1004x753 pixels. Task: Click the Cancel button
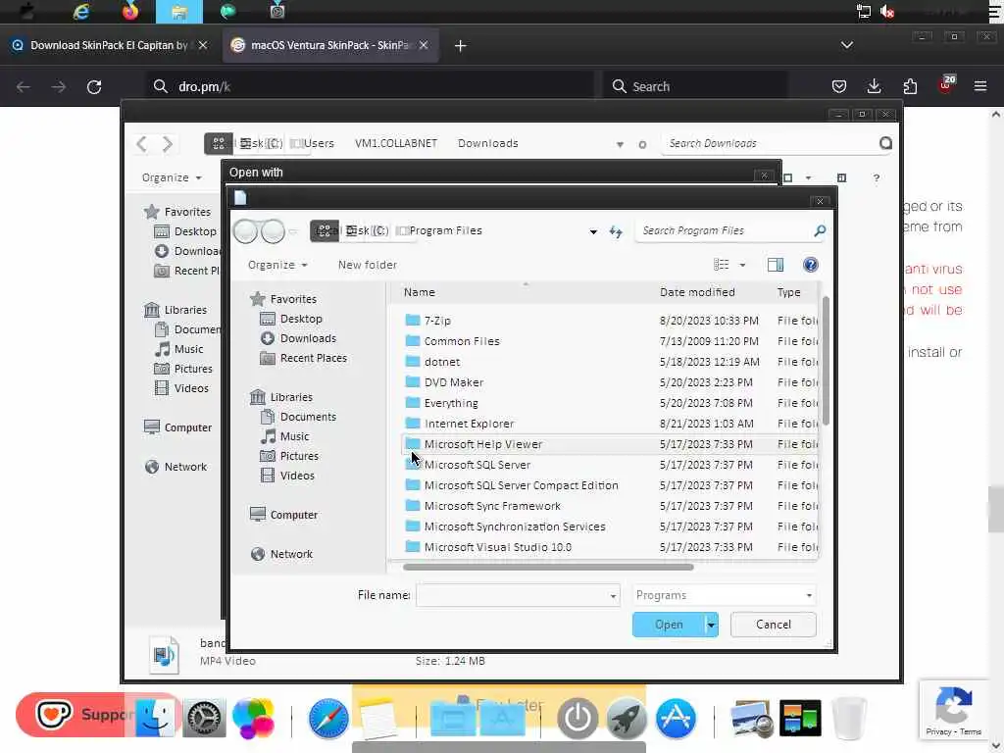(773, 625)
